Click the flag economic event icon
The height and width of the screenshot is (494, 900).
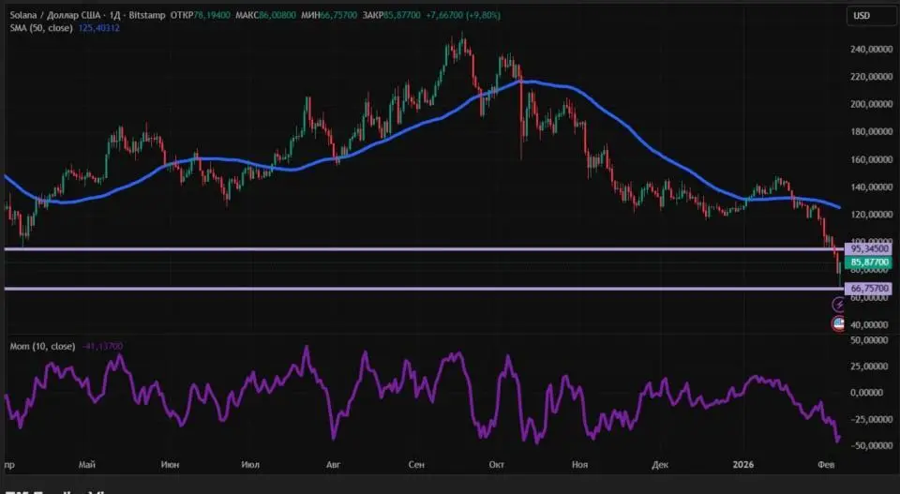pyautogui.click(x=839, y=323)
